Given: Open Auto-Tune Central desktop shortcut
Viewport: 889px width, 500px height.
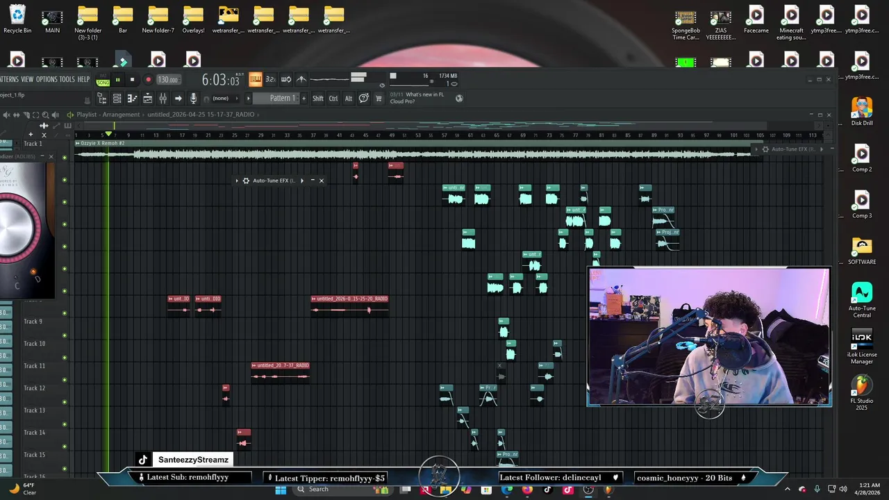Looking at the screenshot, I should [x=862, y=299].
